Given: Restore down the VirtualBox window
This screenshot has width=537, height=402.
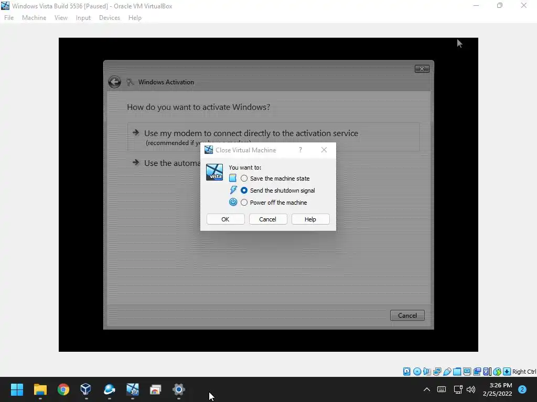Looking at the screenshot, I should (500, 5).
